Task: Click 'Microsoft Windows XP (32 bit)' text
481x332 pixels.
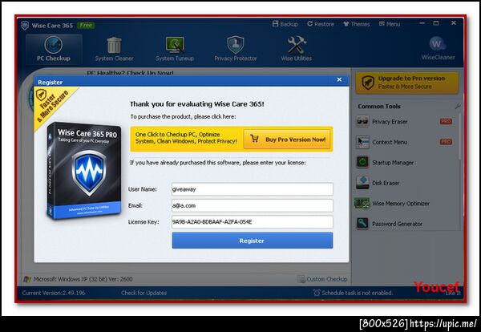Action: [x=71, y=279]
